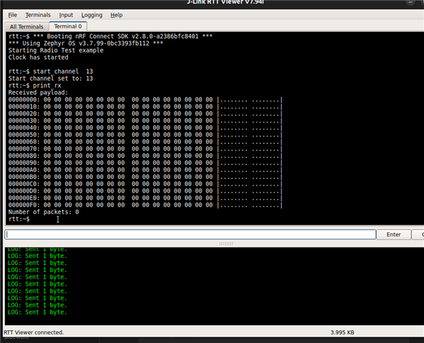
Task: Click the 'RTT Viewer connected.' status text
Action: pyautogui.click(x=34, y=332)
